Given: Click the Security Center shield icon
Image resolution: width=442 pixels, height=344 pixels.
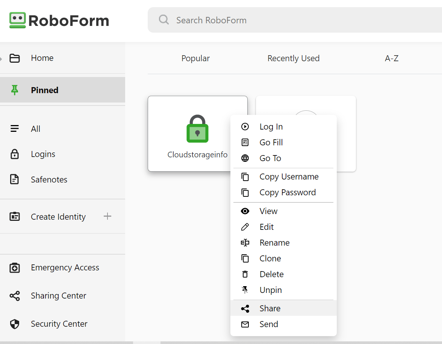Looking at the screenshot, I should [15, 324].
